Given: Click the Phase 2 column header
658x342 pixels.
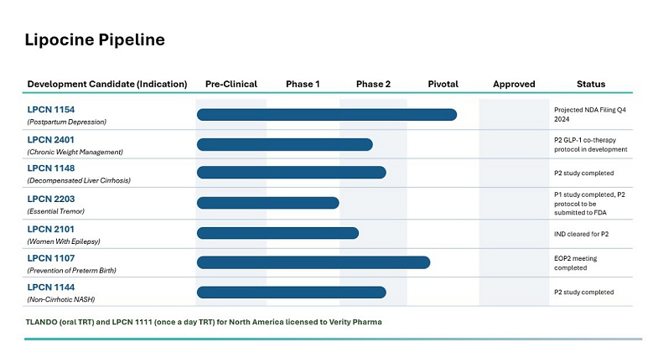Looking at the screenshot, I should [373, 84].
